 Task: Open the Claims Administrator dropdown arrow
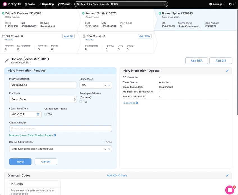click(x=109, y=149)
